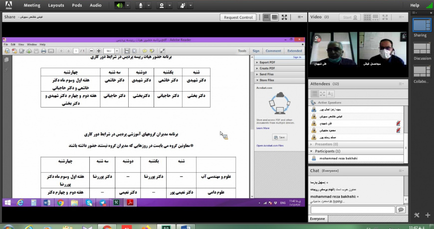Select Attendees list view icon

(314, 94)
